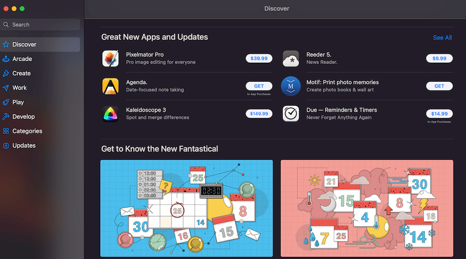The height and width of the screenshot is (259, 466).
Task: Switch to the Work section label
Action: (20, 88)
